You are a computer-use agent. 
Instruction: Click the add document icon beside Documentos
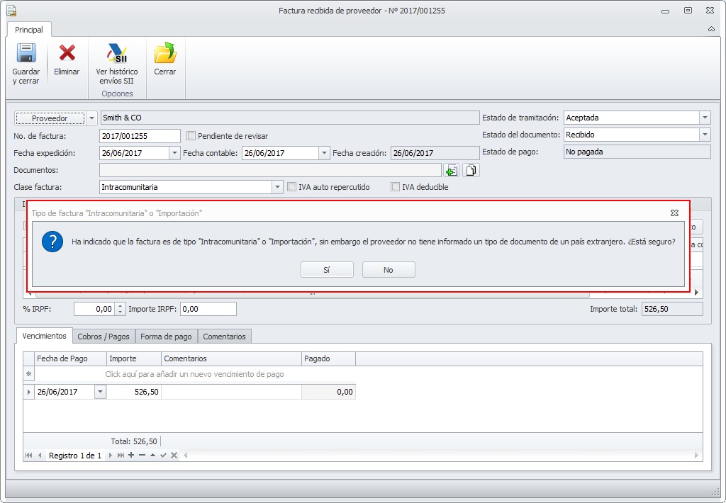[x=451, y=170]
